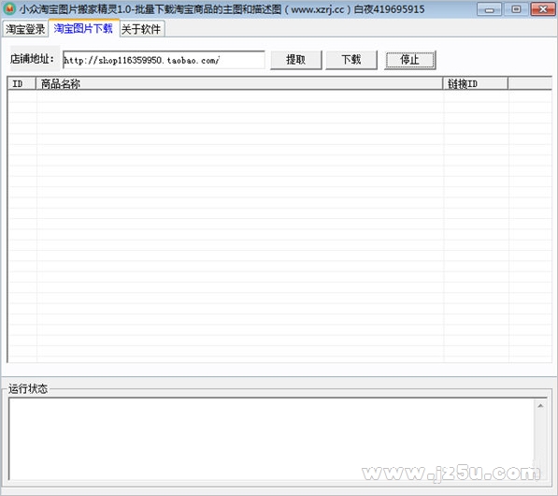Click the 提取 button
The width and height of the screenshot is (558, 496).
point(296,60)
